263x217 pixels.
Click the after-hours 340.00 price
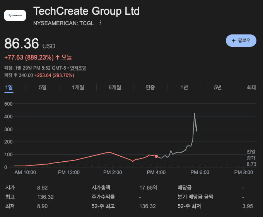pos(26,75)
